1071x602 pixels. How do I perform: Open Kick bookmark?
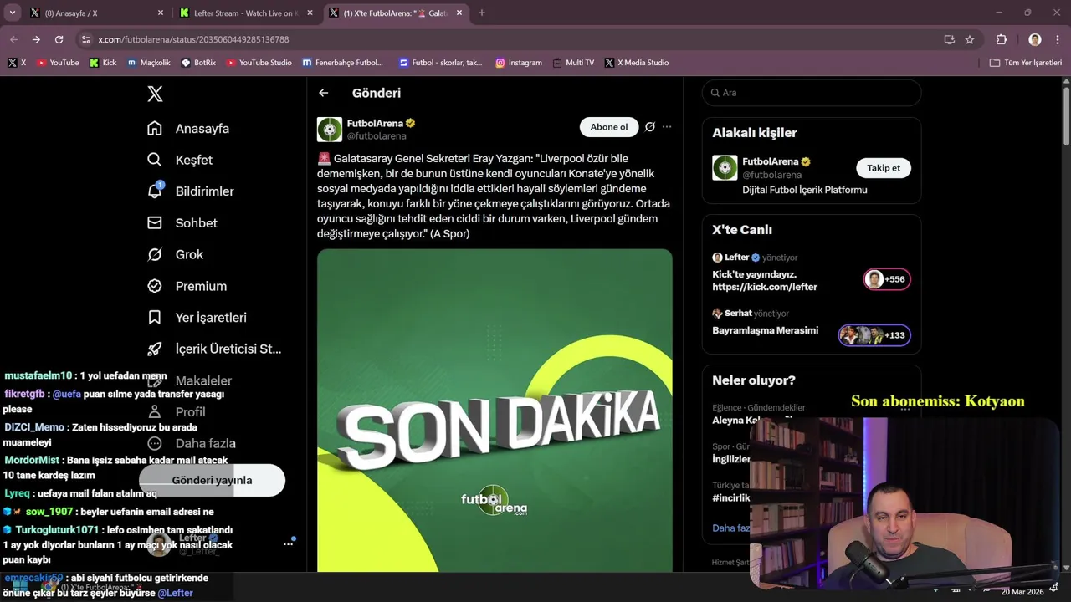[x=103, y=63]
